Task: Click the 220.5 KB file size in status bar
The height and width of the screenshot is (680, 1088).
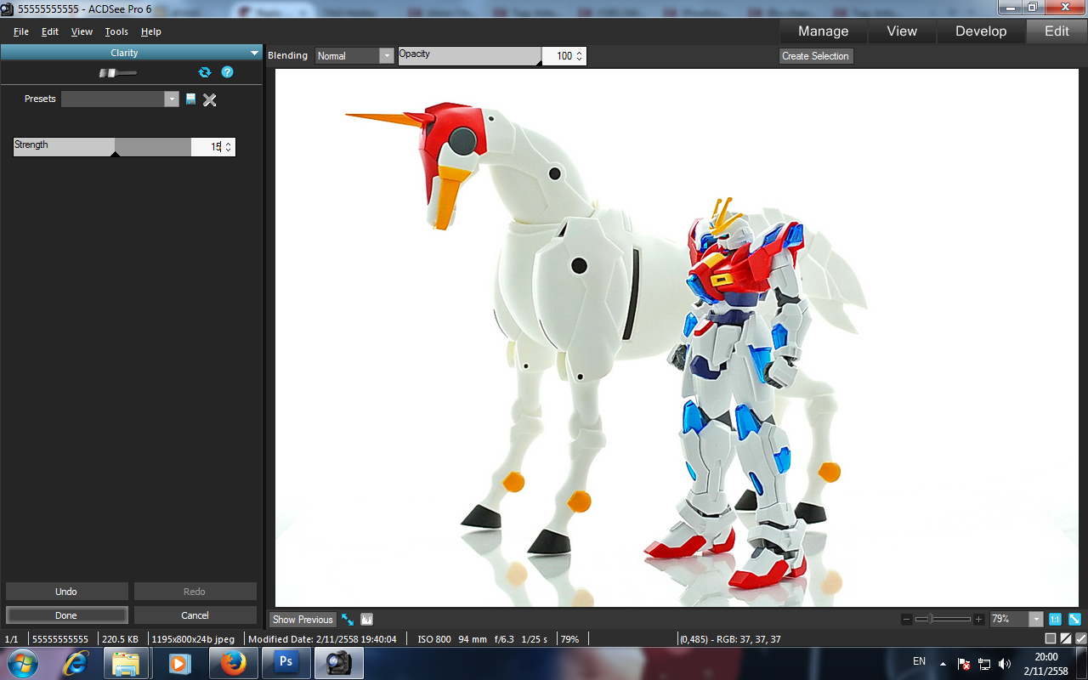Action: [x=120, y=639]
